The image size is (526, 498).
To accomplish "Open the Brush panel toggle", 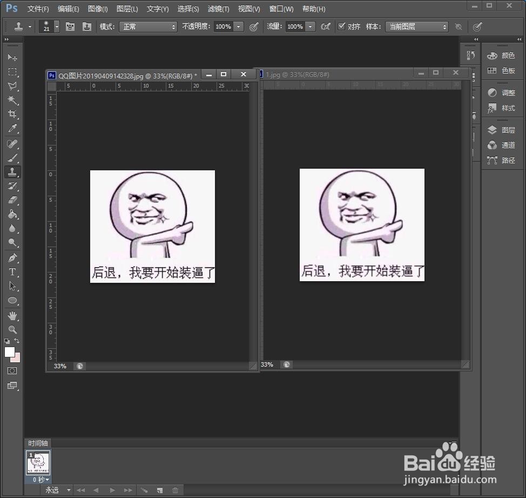I will pyautogui.click(x=70, y=26).
